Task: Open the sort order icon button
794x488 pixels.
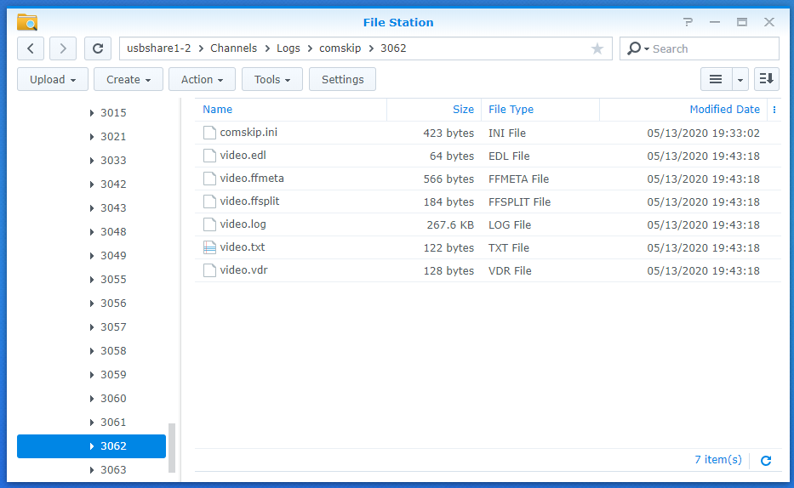Action: (767, 79)
